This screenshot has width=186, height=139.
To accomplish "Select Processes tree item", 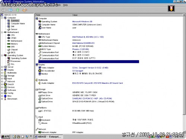I will pyautogui.click(x=16, y=61).
